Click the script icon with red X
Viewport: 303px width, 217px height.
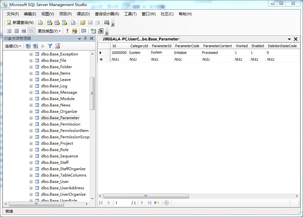57,46
